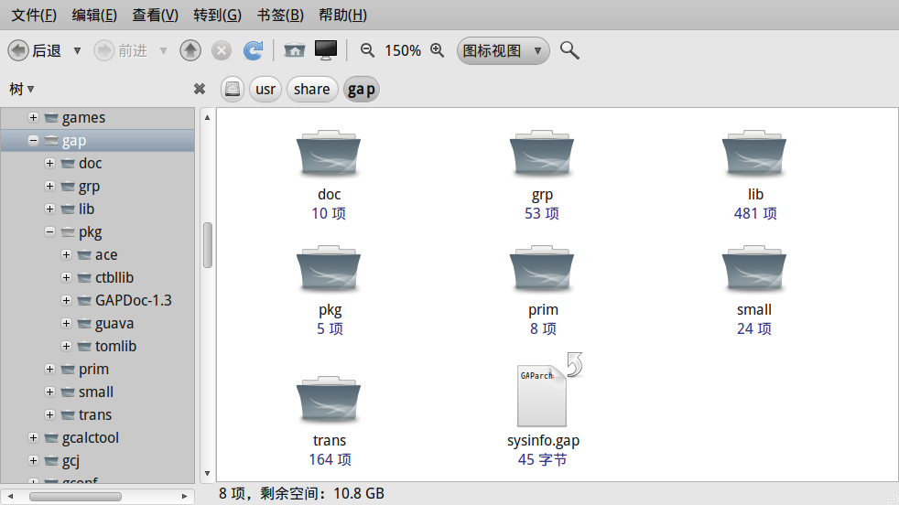Open the Search magnifier icon
This screenshot has height=505, width=899.
pyautogui.click(x=569, y=50)
